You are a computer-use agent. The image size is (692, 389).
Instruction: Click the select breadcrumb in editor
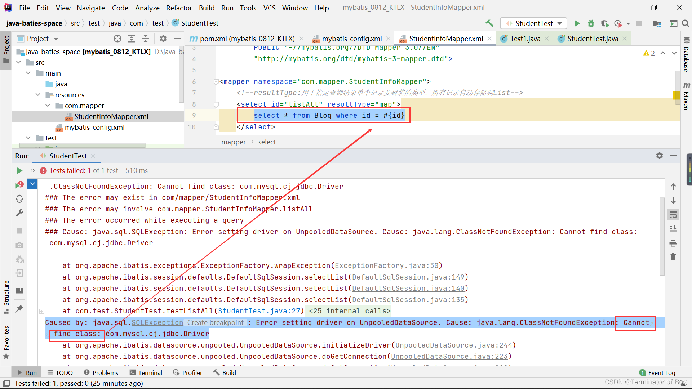(267, 142)
